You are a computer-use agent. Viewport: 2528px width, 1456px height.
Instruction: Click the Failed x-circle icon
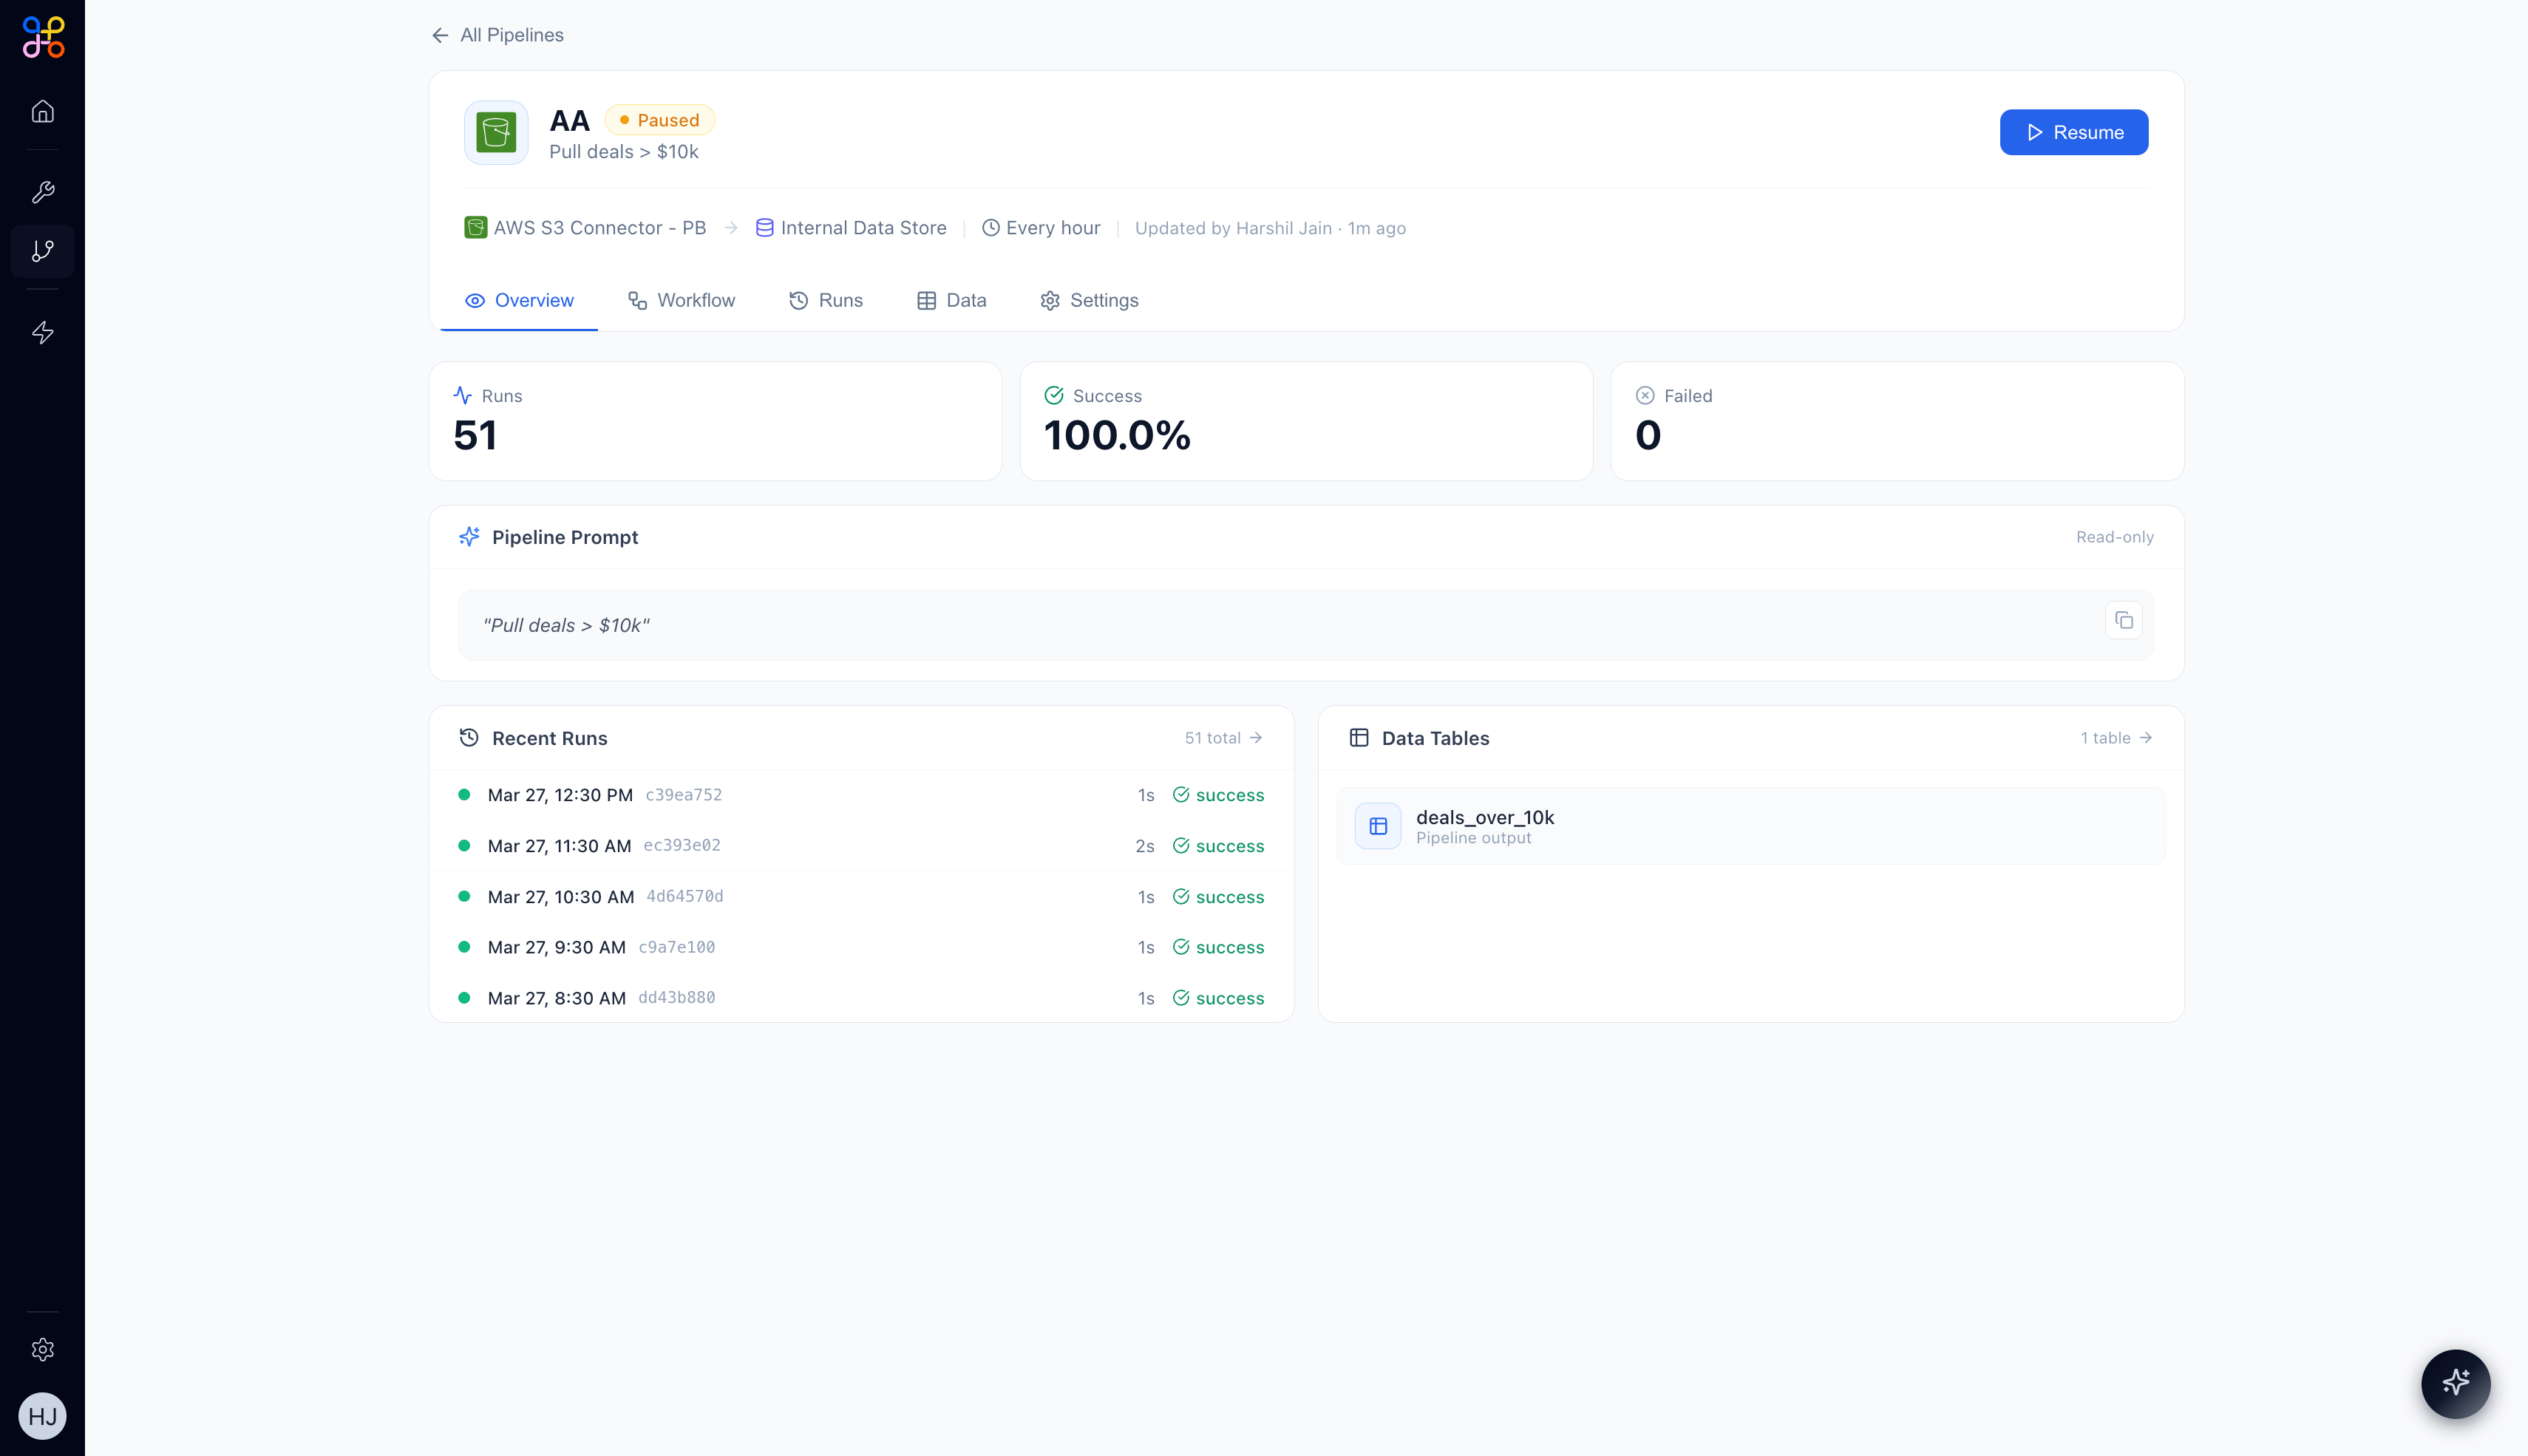[x=1645, y=396]
